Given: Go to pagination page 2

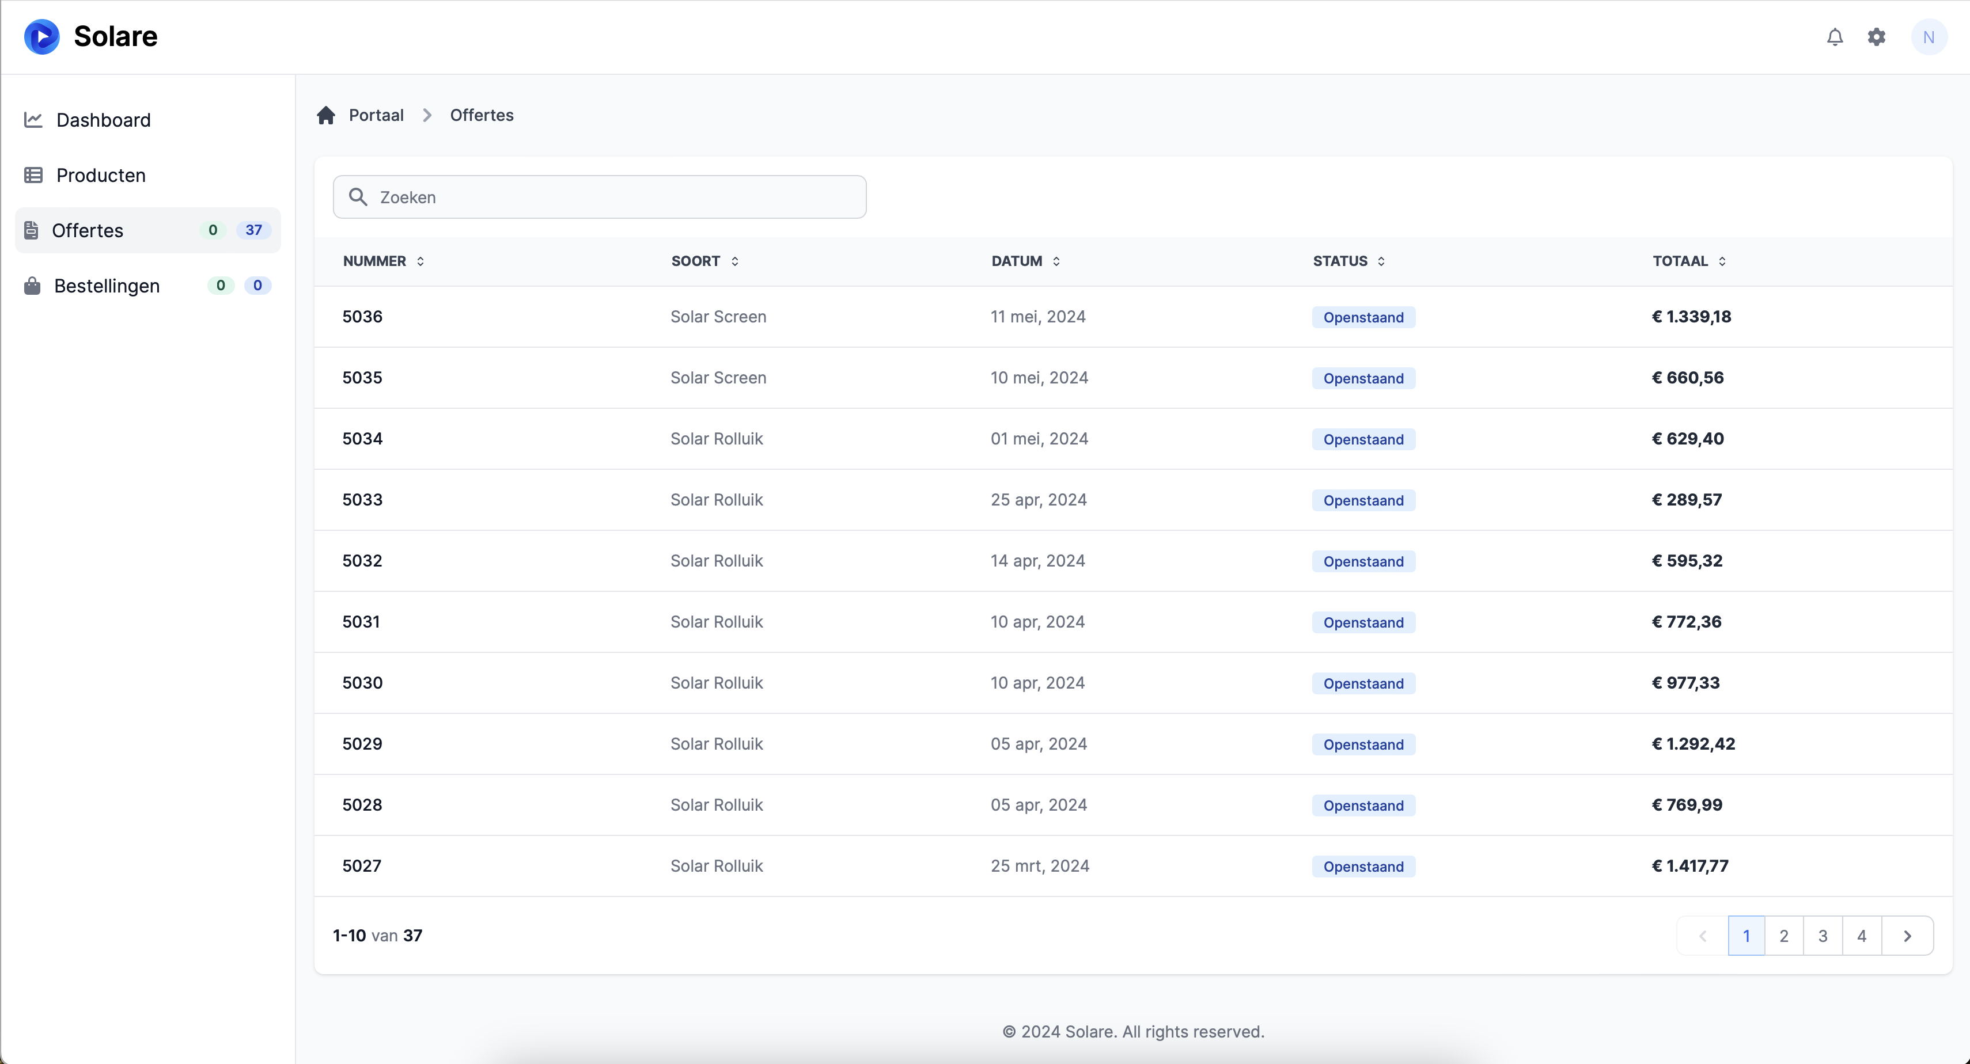Looking at the screenshot, I should (1784, 936).
